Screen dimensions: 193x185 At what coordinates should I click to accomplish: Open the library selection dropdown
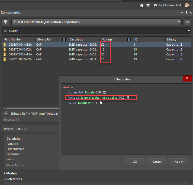(179, 22)
